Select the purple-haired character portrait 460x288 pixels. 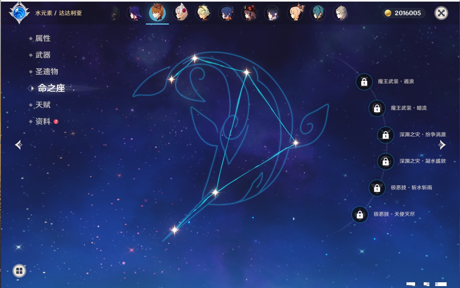pos(134,13)
